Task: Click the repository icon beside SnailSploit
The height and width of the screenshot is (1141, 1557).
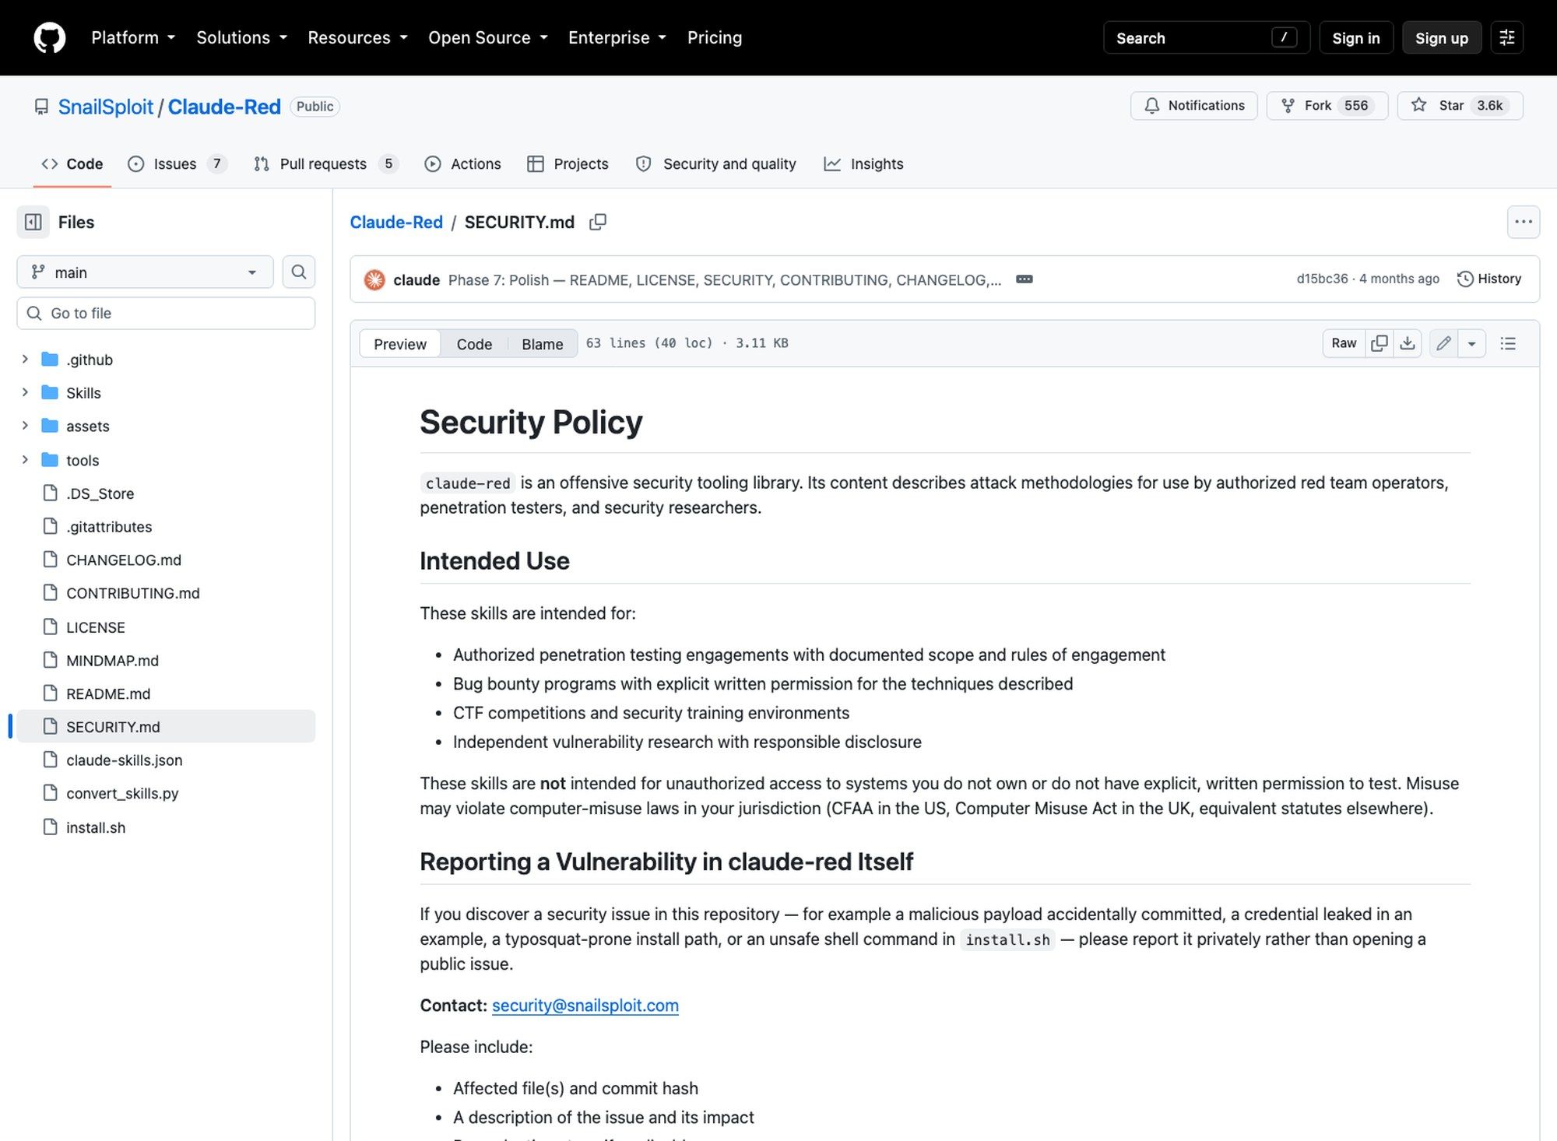Action: pos(41,107)
